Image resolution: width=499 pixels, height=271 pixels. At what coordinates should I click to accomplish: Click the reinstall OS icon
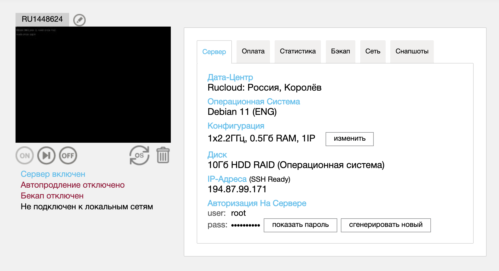pos(140,155)
